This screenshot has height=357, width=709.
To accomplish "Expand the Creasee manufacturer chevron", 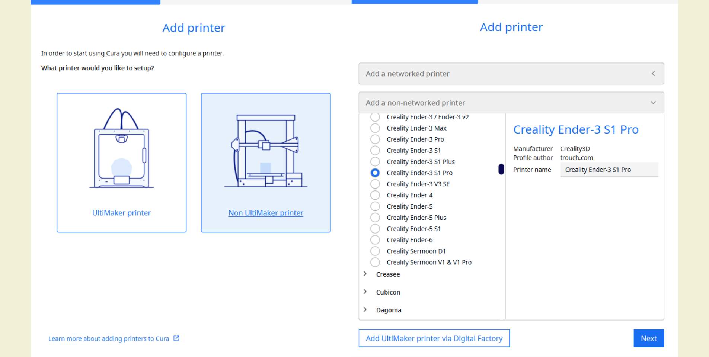I will coord(365,274).
